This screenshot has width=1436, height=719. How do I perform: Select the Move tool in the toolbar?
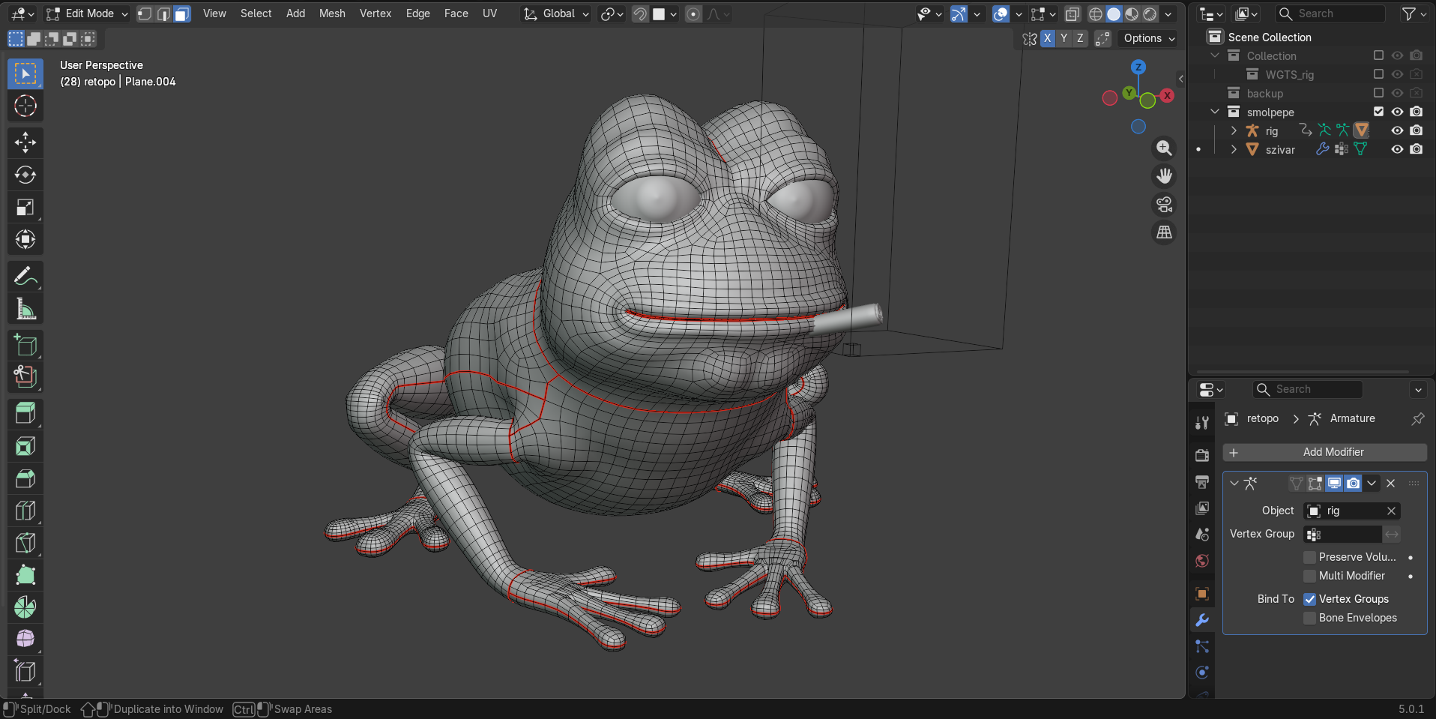coord(25,142)
